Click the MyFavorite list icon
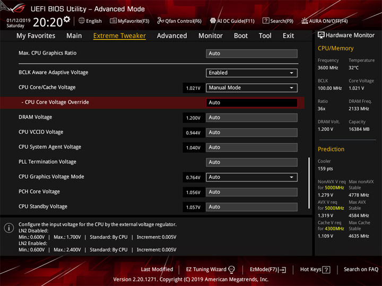Screen dimensions: 382x286 point(113,21)
